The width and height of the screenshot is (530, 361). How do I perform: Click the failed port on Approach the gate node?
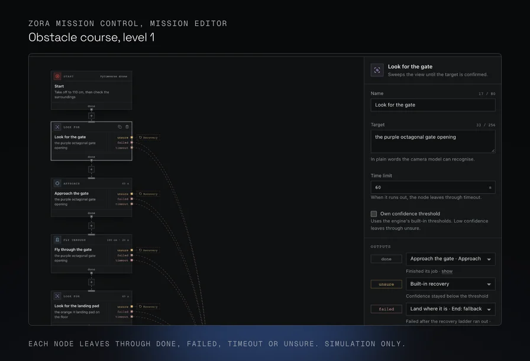point(132,199)
